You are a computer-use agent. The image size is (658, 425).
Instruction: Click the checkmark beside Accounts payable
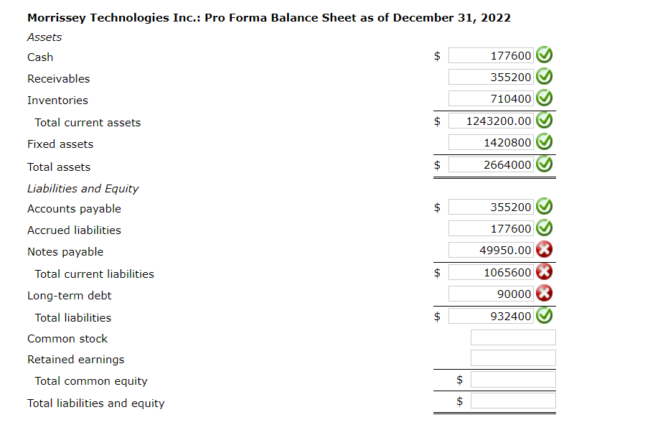(544, 206)
